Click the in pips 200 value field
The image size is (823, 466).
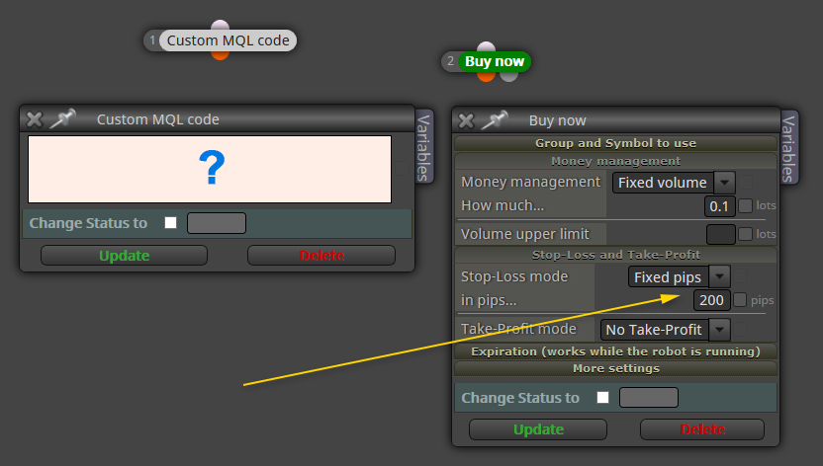click(712, 300)
